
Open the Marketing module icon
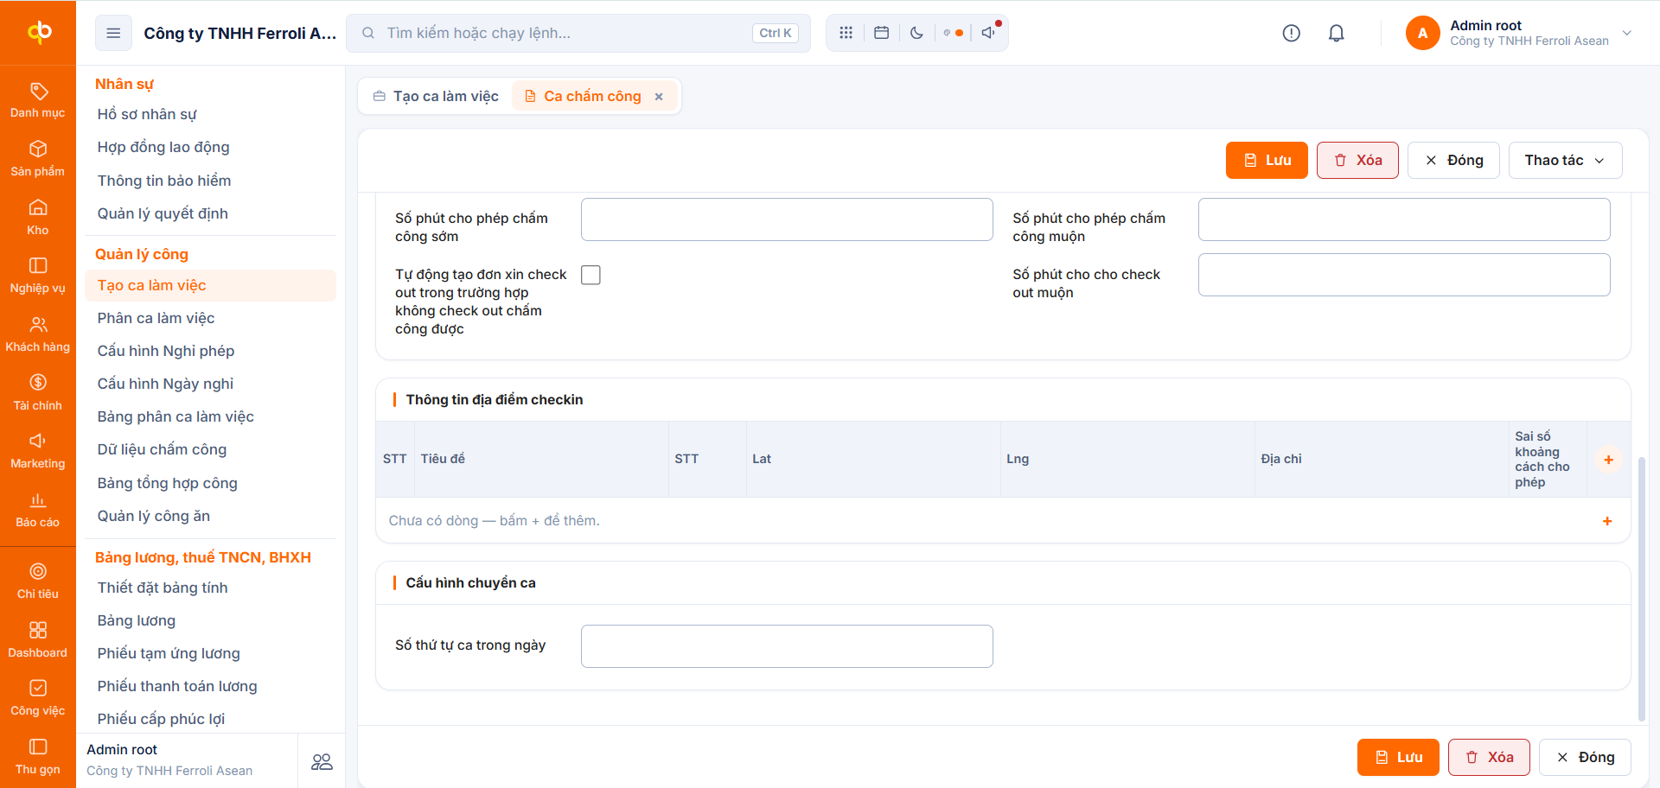pos(37,451)
